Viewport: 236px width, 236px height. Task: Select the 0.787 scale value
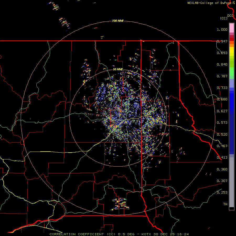pos(222,76)
